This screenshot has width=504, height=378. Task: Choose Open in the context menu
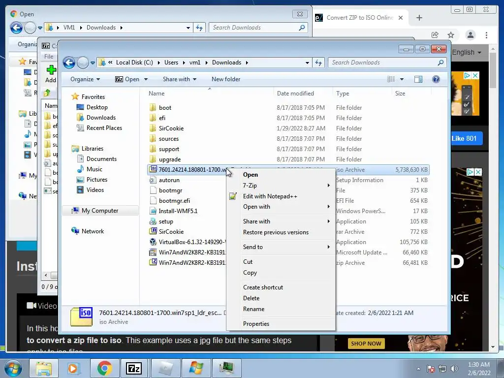[286, 175]
